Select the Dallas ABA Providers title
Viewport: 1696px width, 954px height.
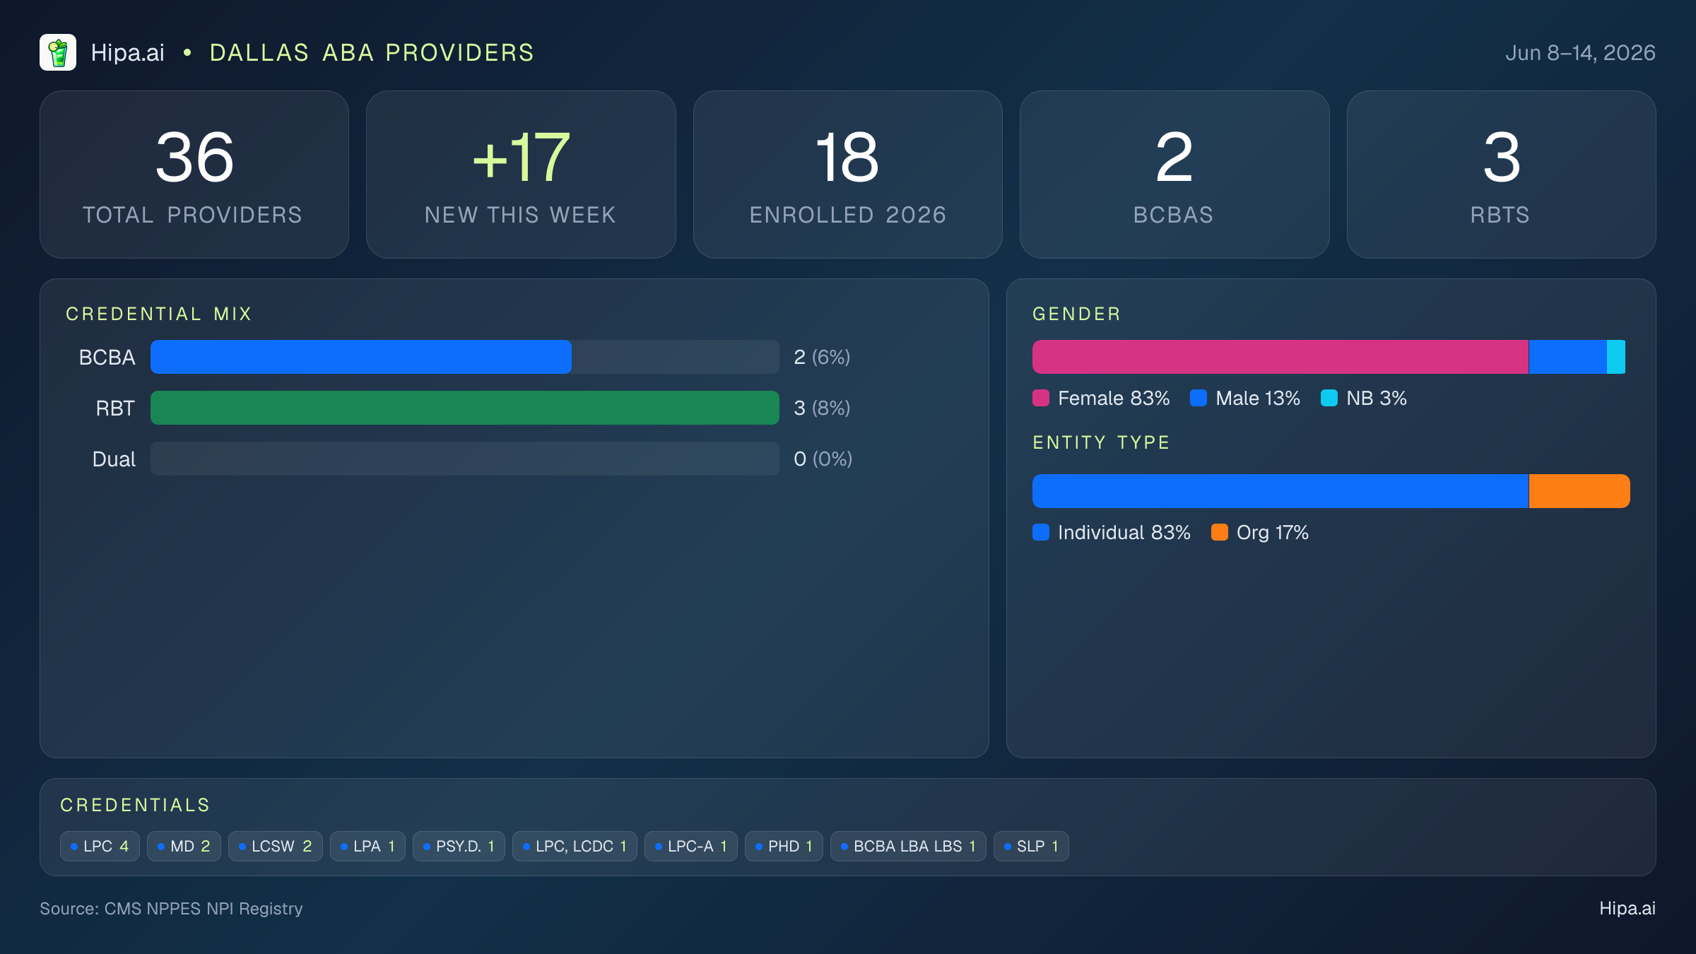[372, 52]
